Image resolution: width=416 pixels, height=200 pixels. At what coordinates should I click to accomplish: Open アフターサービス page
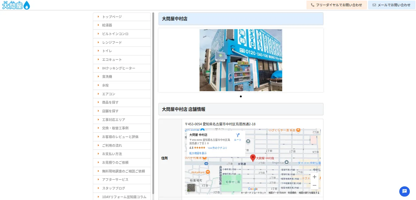(x=122, y=180)
